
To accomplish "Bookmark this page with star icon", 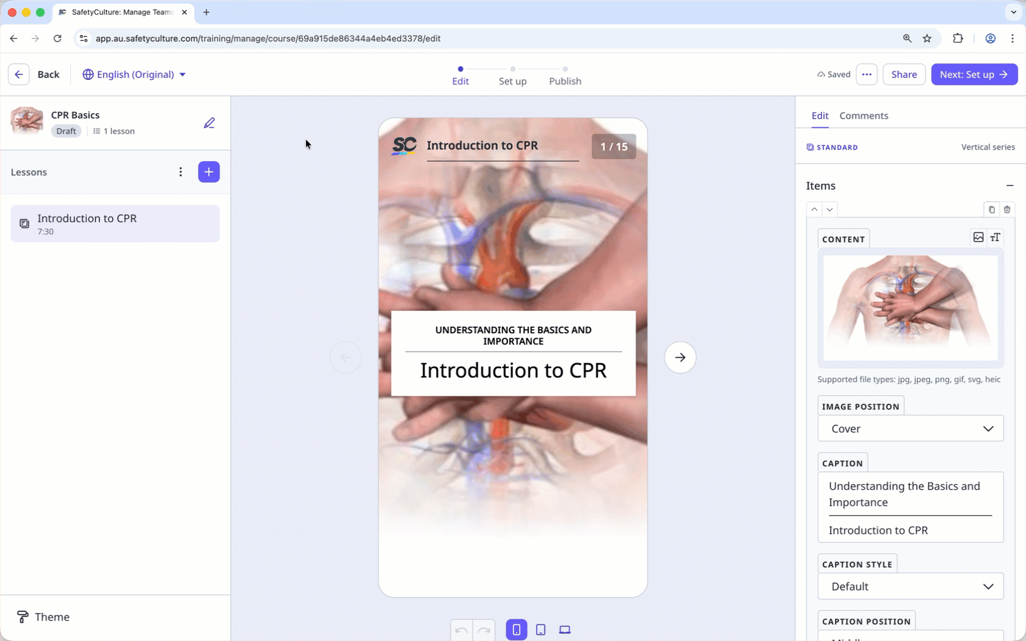I will coord(927,38).
